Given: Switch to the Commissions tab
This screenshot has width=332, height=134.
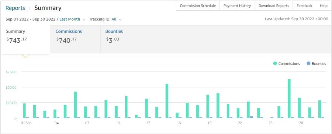Looking at the screenshot, I should (x=75, y=39).
